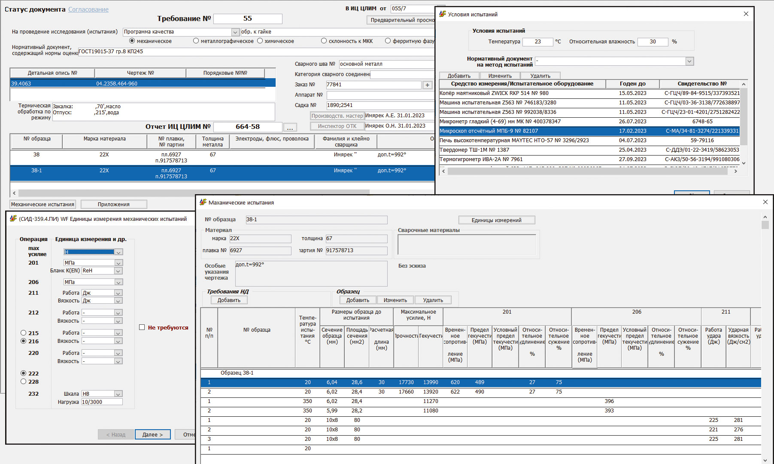Click the Далее > button
Screen dimensions: 774x464
pos(152,435)
